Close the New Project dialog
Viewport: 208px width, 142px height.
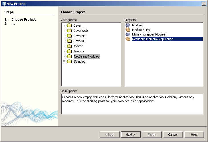point(204,4)
